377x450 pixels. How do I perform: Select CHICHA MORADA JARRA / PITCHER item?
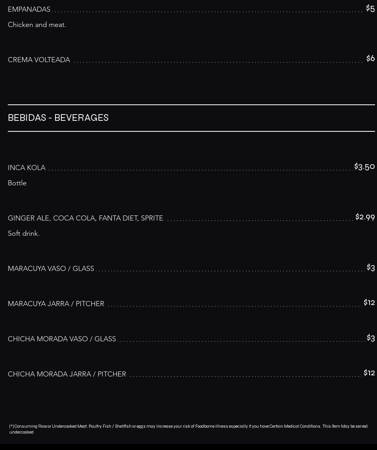67,374
